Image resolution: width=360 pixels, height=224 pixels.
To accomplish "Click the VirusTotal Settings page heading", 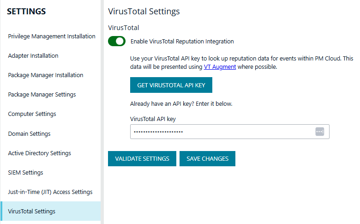I will (144, 12).
